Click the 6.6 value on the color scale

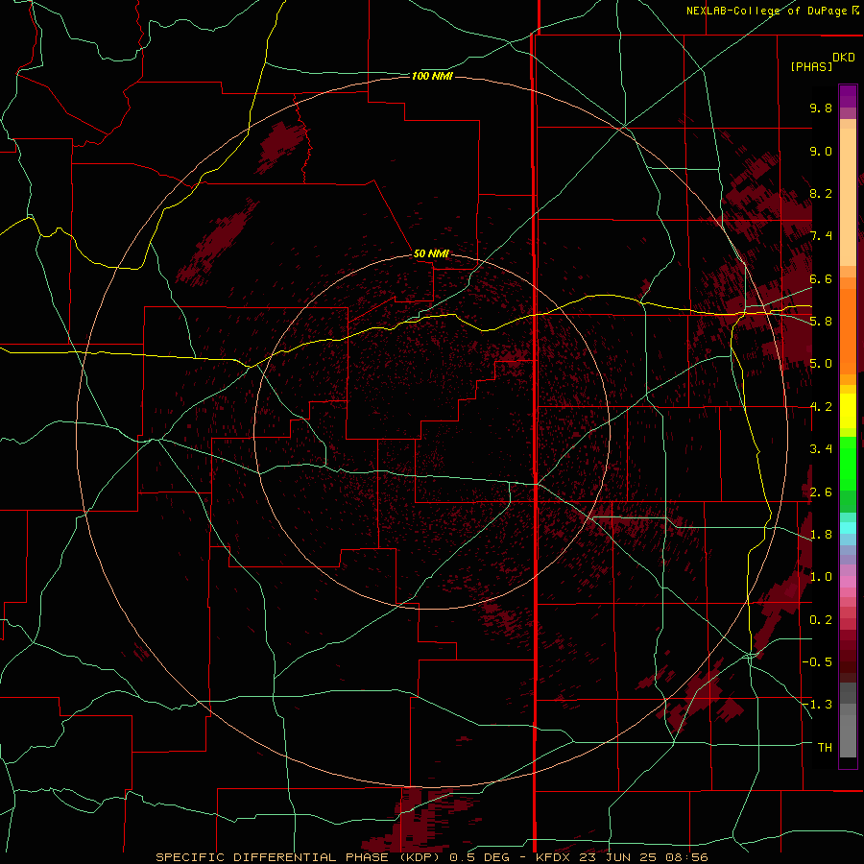tap(821, 278)
